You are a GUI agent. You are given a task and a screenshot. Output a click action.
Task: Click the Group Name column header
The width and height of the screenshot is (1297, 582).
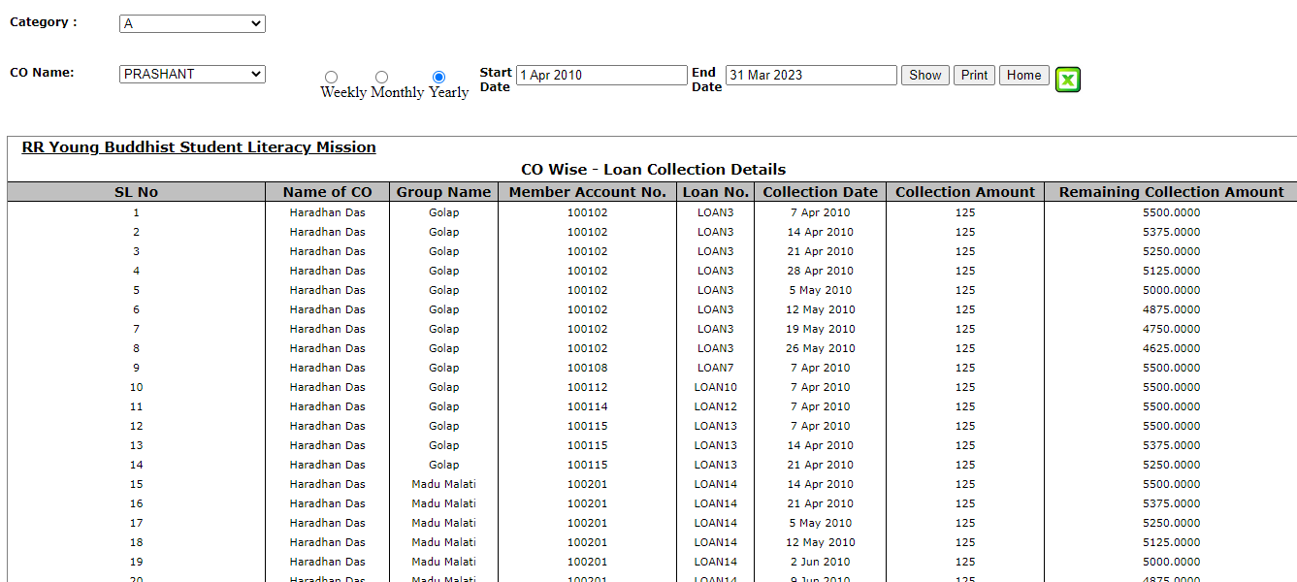(443, 192)
